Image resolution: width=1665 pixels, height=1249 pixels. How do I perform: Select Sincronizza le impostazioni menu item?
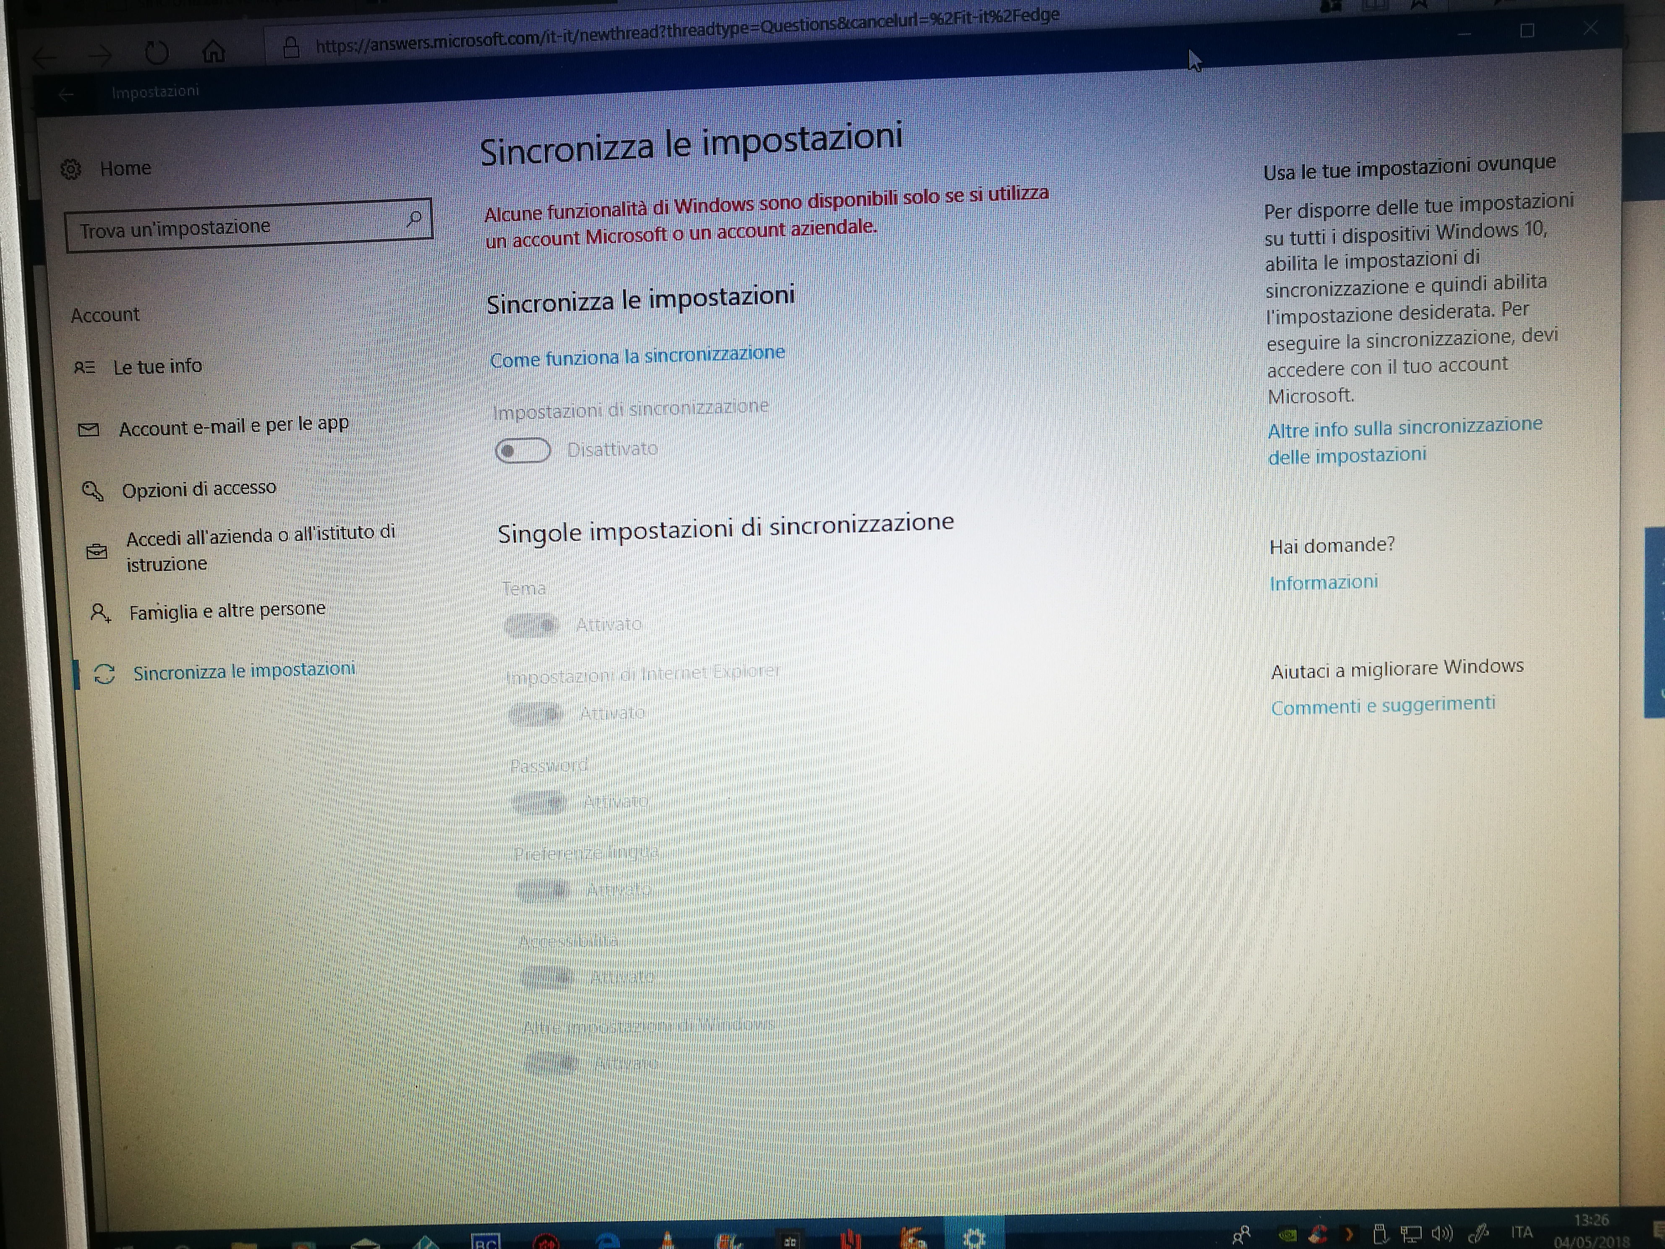point(243,671)
